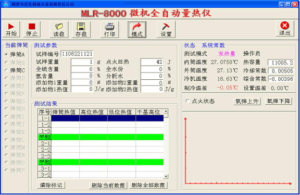This screenshot has width=300, height=195.
Task: Select bomb cylinder 弹筒B
Action: (15, 63)
